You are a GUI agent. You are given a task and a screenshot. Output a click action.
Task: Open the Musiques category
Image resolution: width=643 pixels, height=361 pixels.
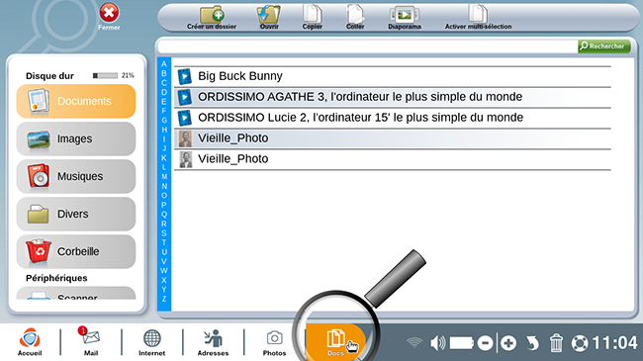76,176
